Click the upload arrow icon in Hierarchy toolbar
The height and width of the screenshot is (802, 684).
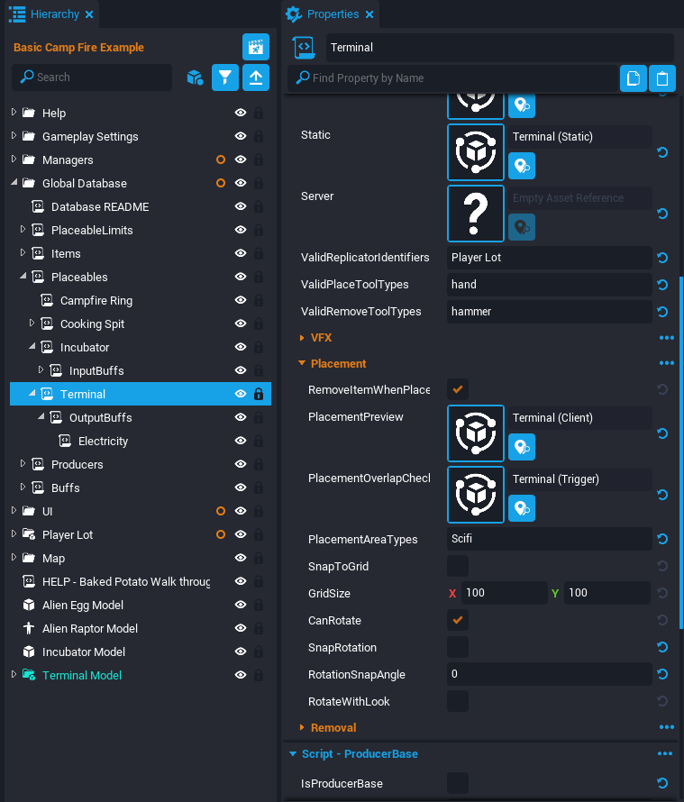pos(256,77)
